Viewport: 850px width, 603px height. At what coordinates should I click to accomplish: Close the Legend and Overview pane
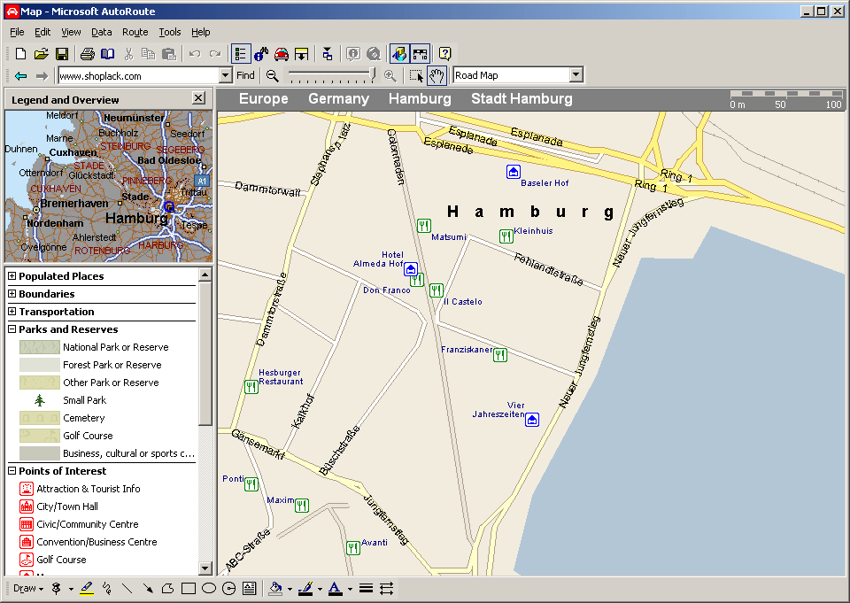pos(199,98)
